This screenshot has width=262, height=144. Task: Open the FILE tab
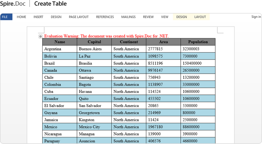[x=6, y=17]
